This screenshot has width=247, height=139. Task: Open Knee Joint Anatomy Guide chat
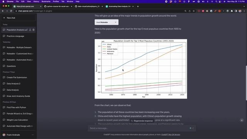click(19, 96)
